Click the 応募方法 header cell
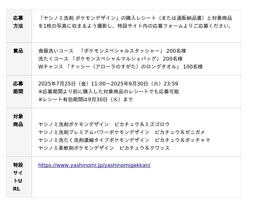The image size is (253, 207). (18, 22)
